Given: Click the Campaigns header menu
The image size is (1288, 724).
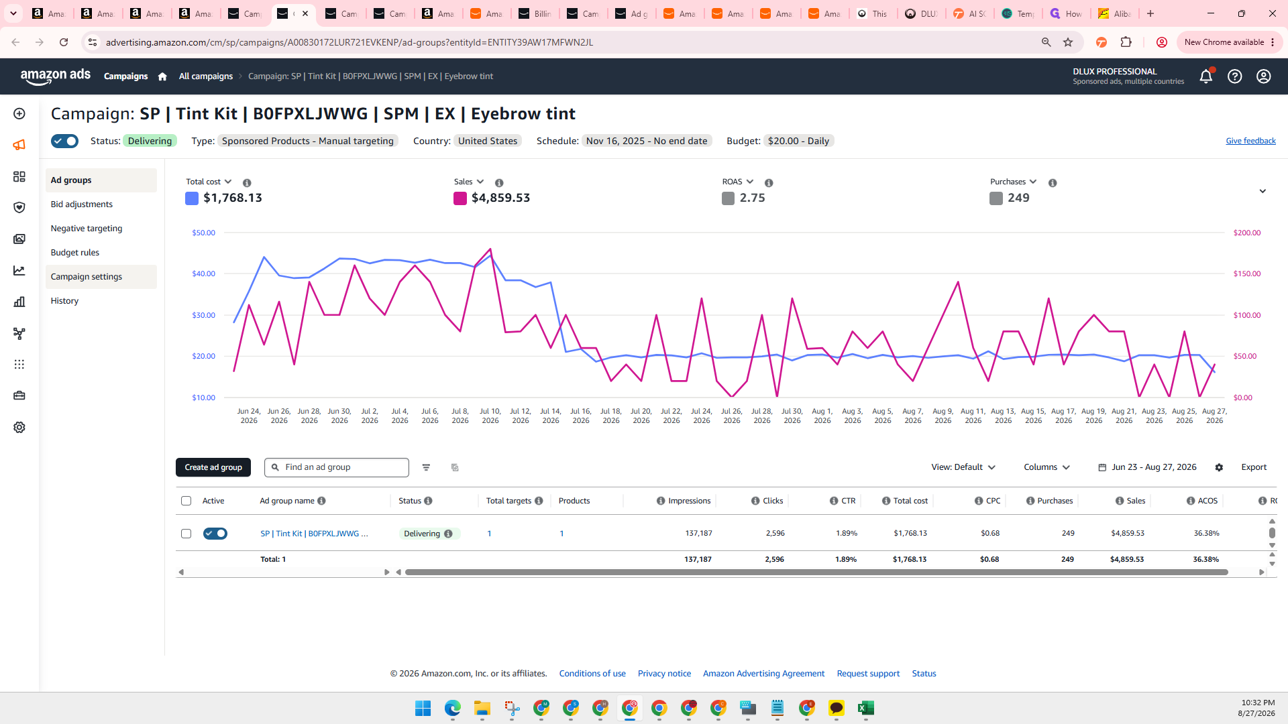Looking at the screenshot, I should (x=125, y=76).
